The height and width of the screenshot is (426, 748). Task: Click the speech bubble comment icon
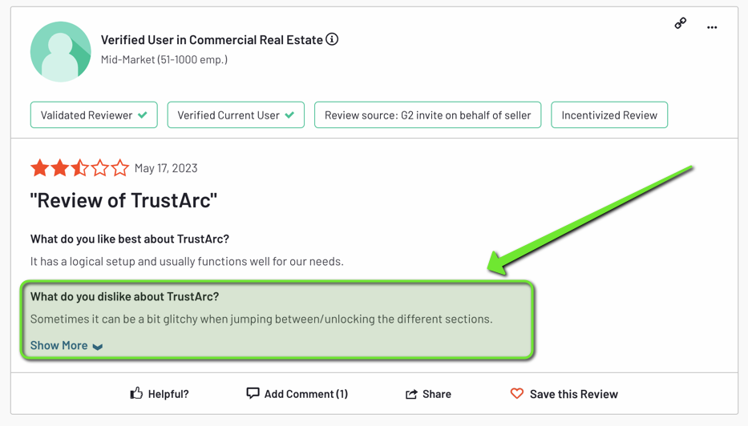[x=253, y=393]
